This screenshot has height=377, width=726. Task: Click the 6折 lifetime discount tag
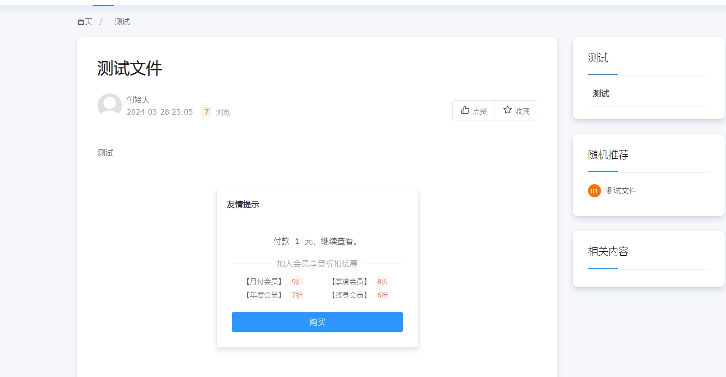click(383, 295)
